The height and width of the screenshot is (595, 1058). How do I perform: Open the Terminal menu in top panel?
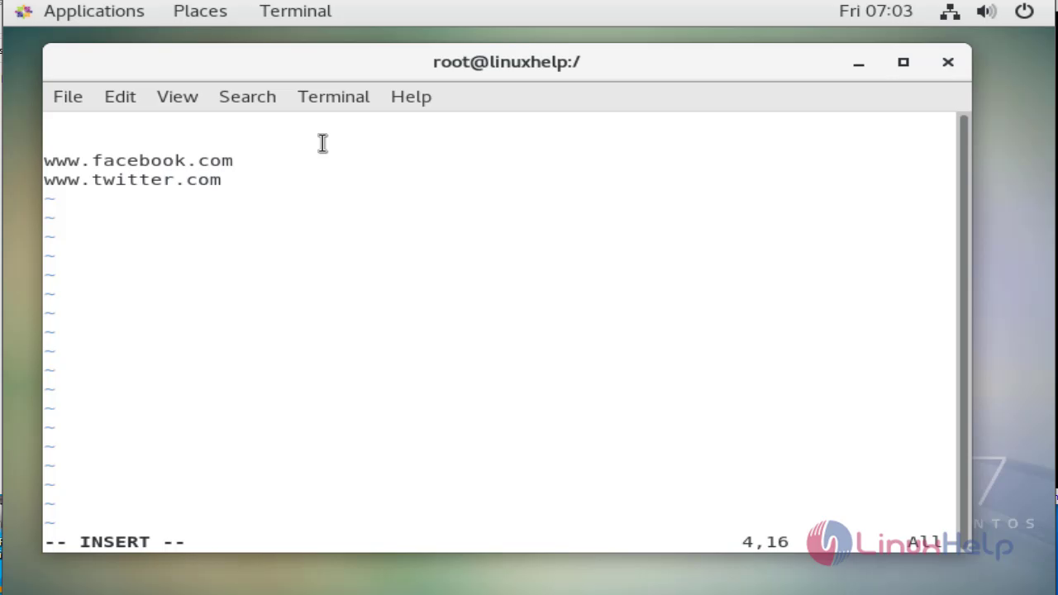pyautogui.click(x=295, y=11)
